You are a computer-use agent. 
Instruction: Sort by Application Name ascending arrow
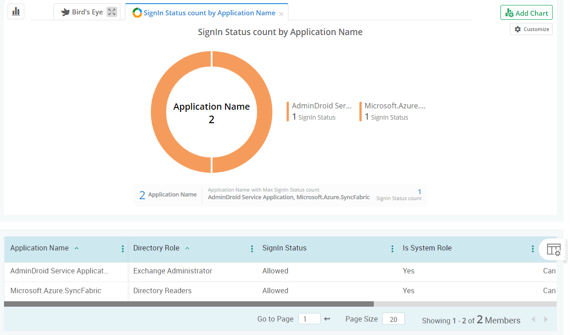(76, 248)
